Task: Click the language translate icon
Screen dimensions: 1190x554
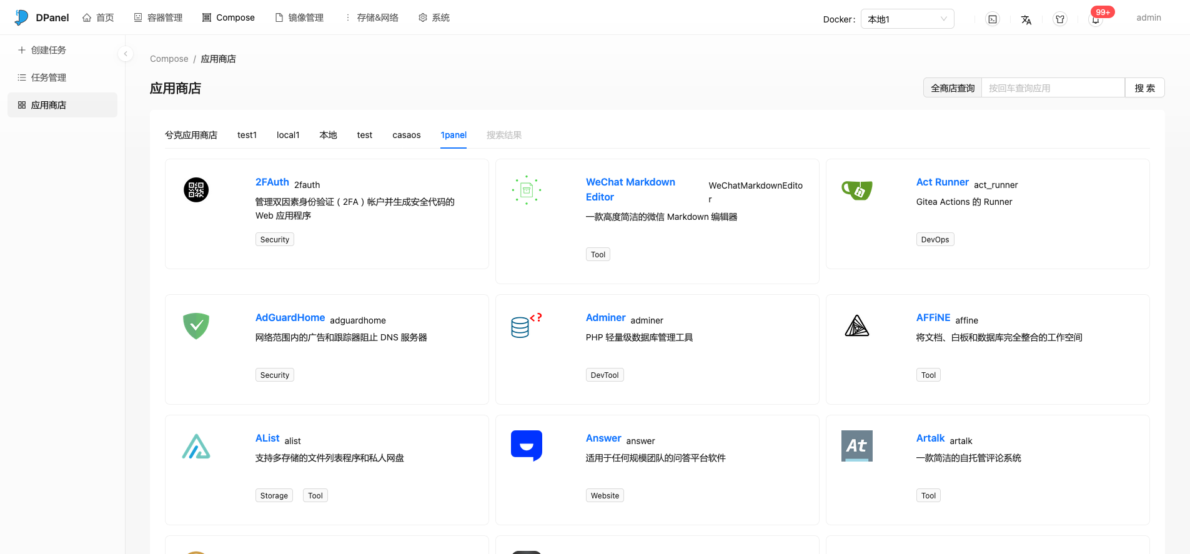Action: tap(1026, 19)
